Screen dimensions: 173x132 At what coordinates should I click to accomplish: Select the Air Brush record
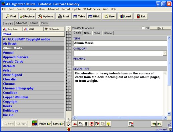coord(33,44)
